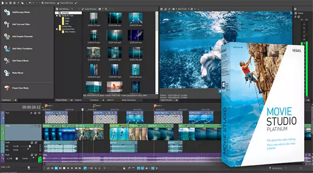Viewport: 313px width, 173px height.
Task: Click the timecode display 00:00:26:12
Action: (x=31, y=107)
